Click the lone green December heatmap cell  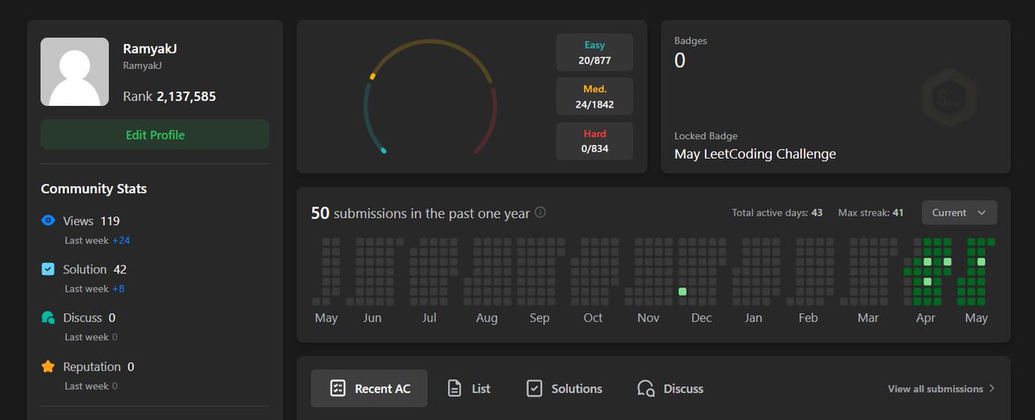682,292
